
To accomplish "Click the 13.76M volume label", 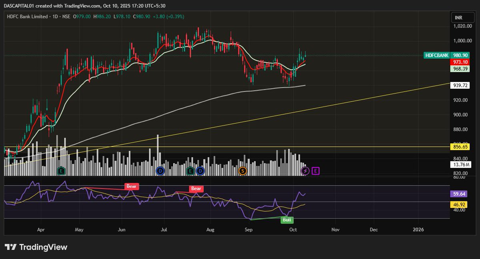I will coord(461,165).
